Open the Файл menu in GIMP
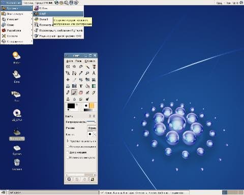The height and width of the screenshot is (195, 244). 70,61
